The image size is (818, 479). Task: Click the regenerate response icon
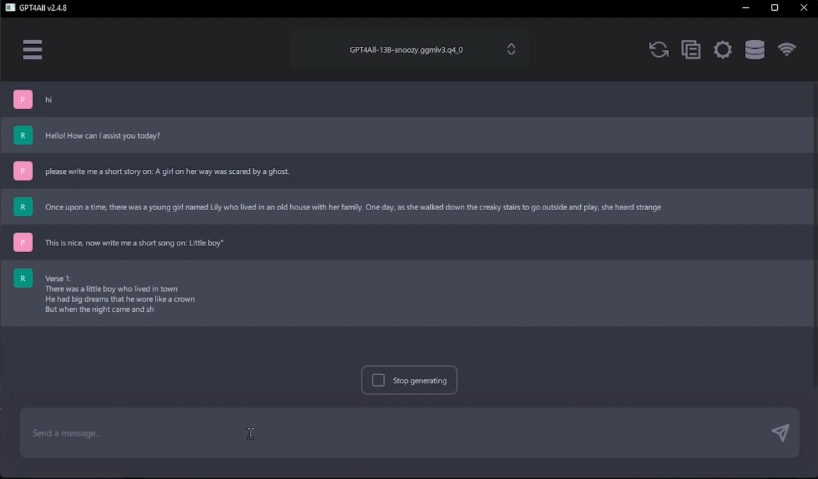659,49
